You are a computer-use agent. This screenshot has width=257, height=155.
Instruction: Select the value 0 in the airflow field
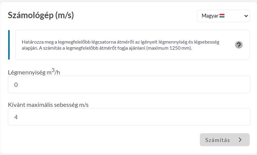click(x=16, y=85)
